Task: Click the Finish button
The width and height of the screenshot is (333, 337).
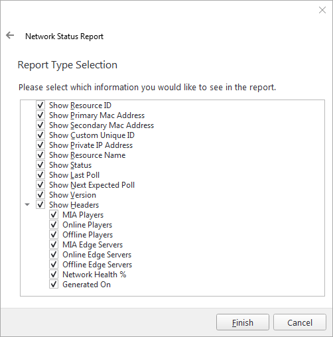Action: [x=243, y=322]
